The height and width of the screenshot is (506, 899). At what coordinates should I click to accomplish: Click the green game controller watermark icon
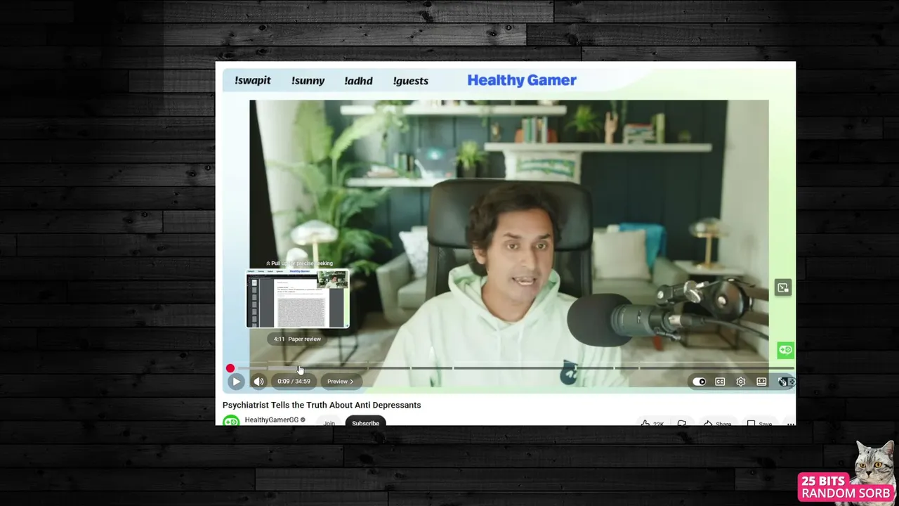785,350
